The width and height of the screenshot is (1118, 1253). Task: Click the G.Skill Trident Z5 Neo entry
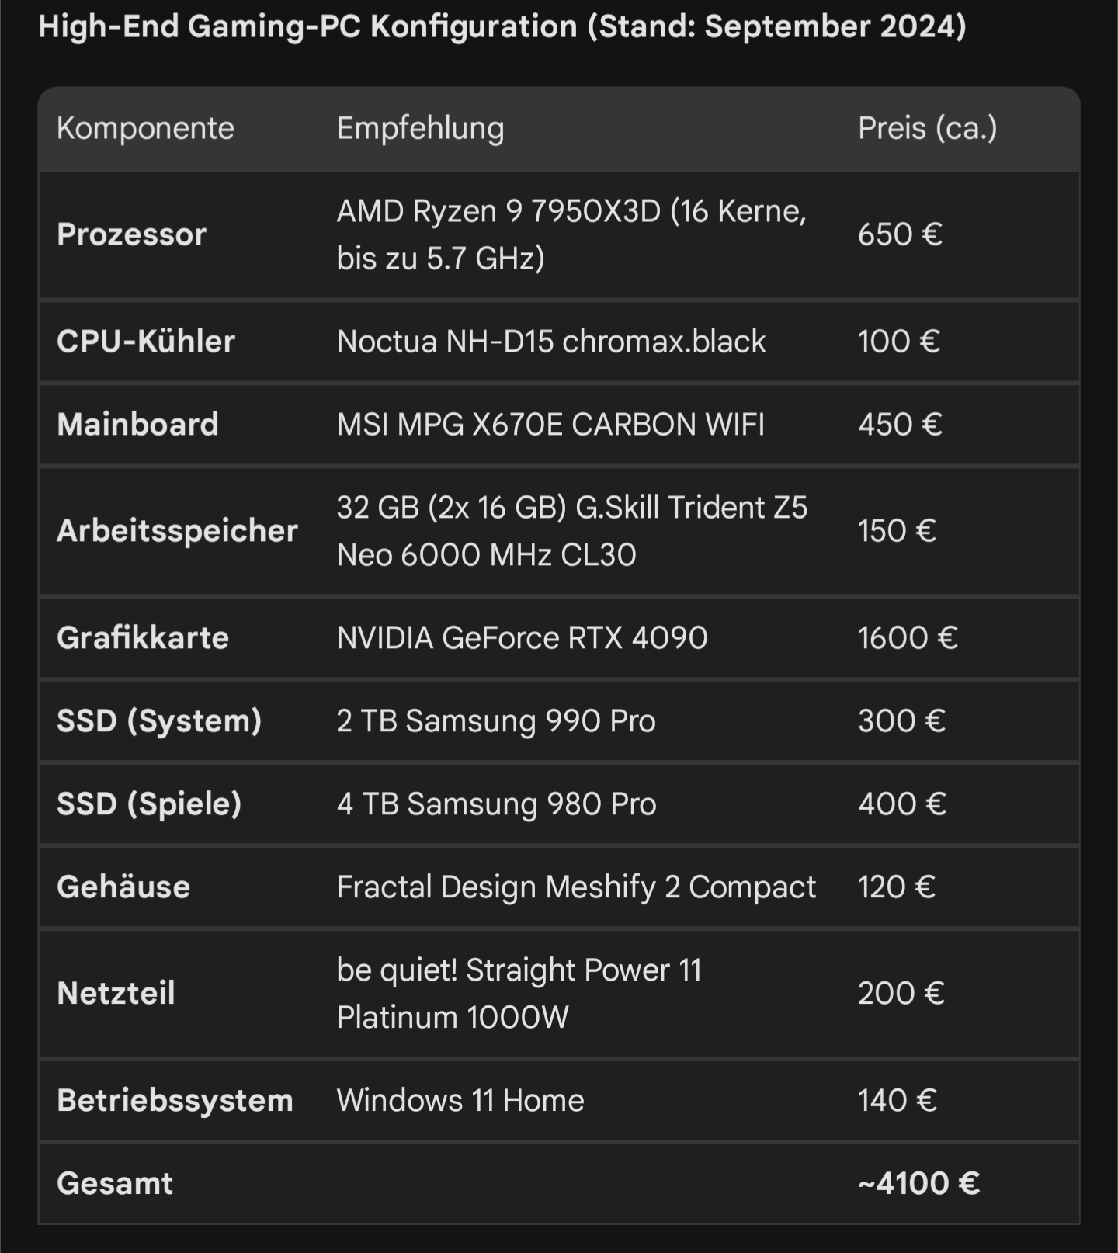tap(571, 530)
